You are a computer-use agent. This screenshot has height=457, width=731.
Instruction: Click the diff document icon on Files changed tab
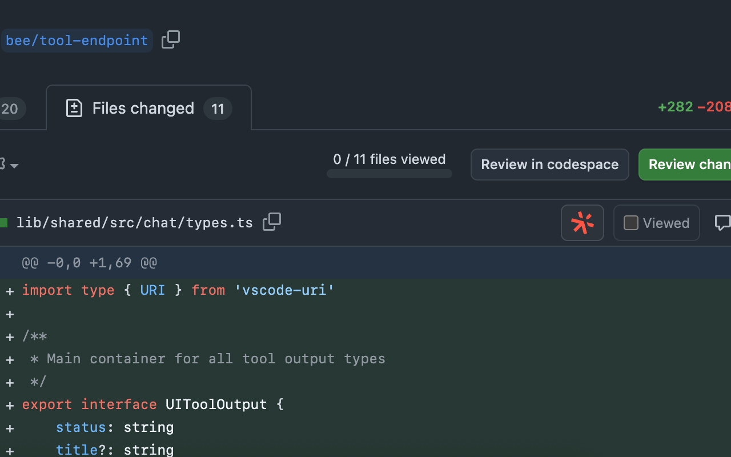(x=74, y=107)
